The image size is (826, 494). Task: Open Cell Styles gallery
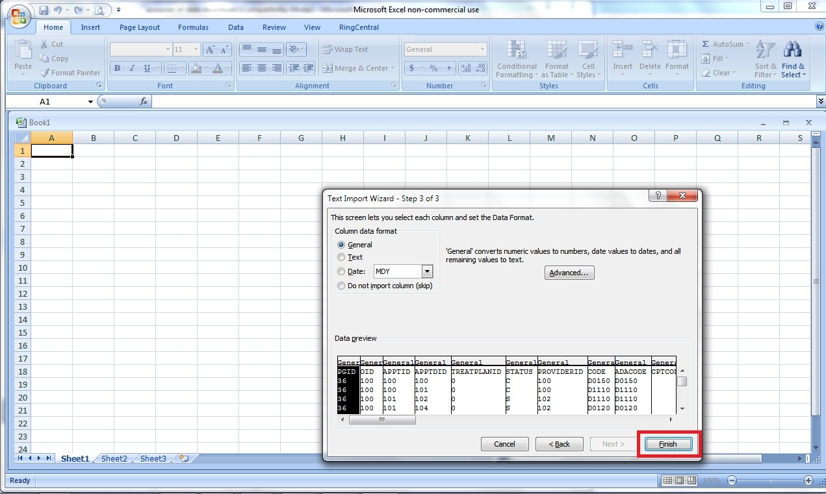click(587, 59)
